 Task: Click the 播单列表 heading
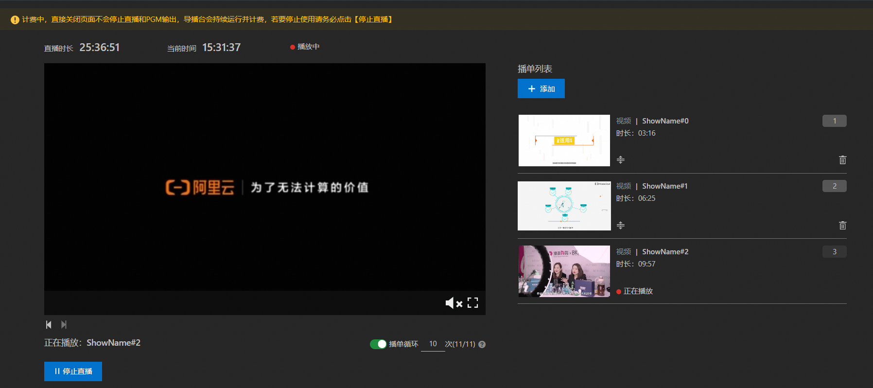(x=535, y=69)
